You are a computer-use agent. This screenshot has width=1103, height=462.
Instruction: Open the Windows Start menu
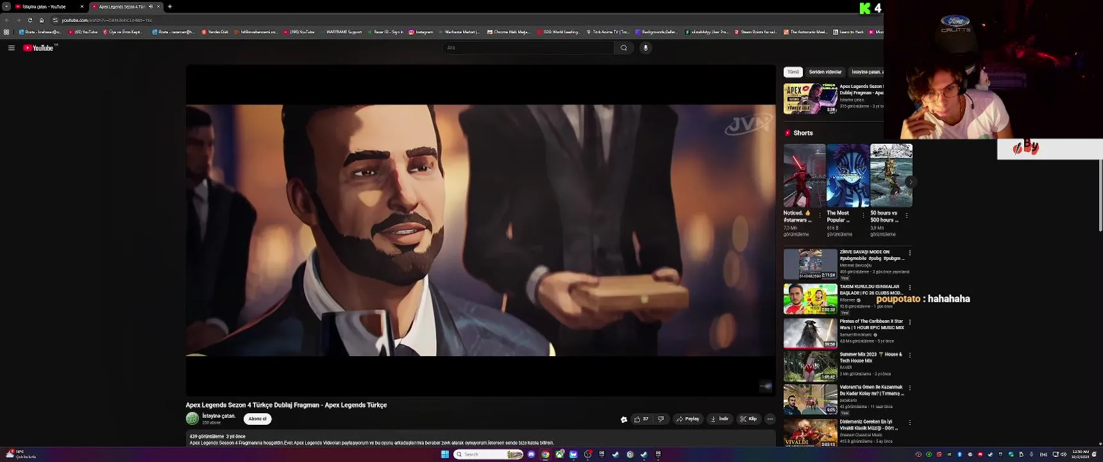pyautogui.click(x=445, y=454)
